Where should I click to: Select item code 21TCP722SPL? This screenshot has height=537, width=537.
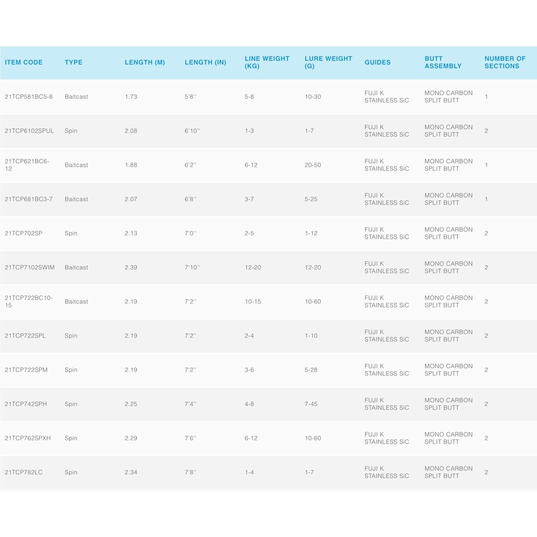pos(24,336)
